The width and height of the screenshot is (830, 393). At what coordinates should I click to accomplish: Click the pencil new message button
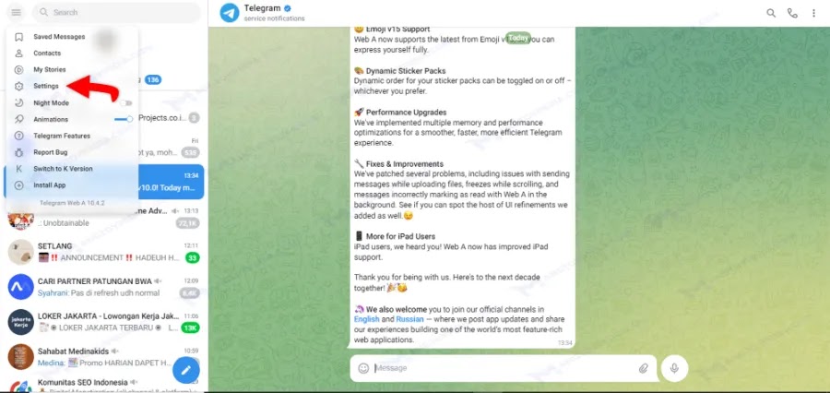[185, 370]
